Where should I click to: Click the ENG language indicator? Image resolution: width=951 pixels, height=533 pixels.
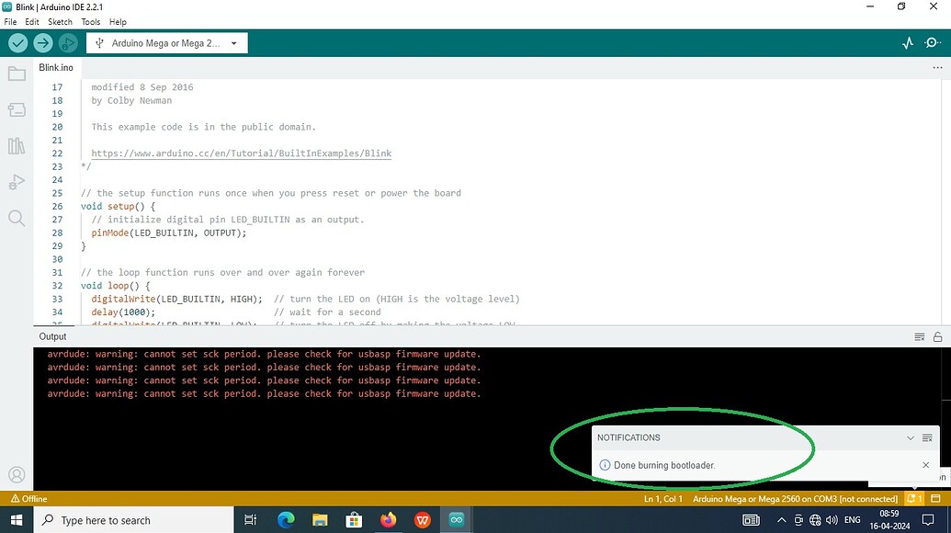852,520
